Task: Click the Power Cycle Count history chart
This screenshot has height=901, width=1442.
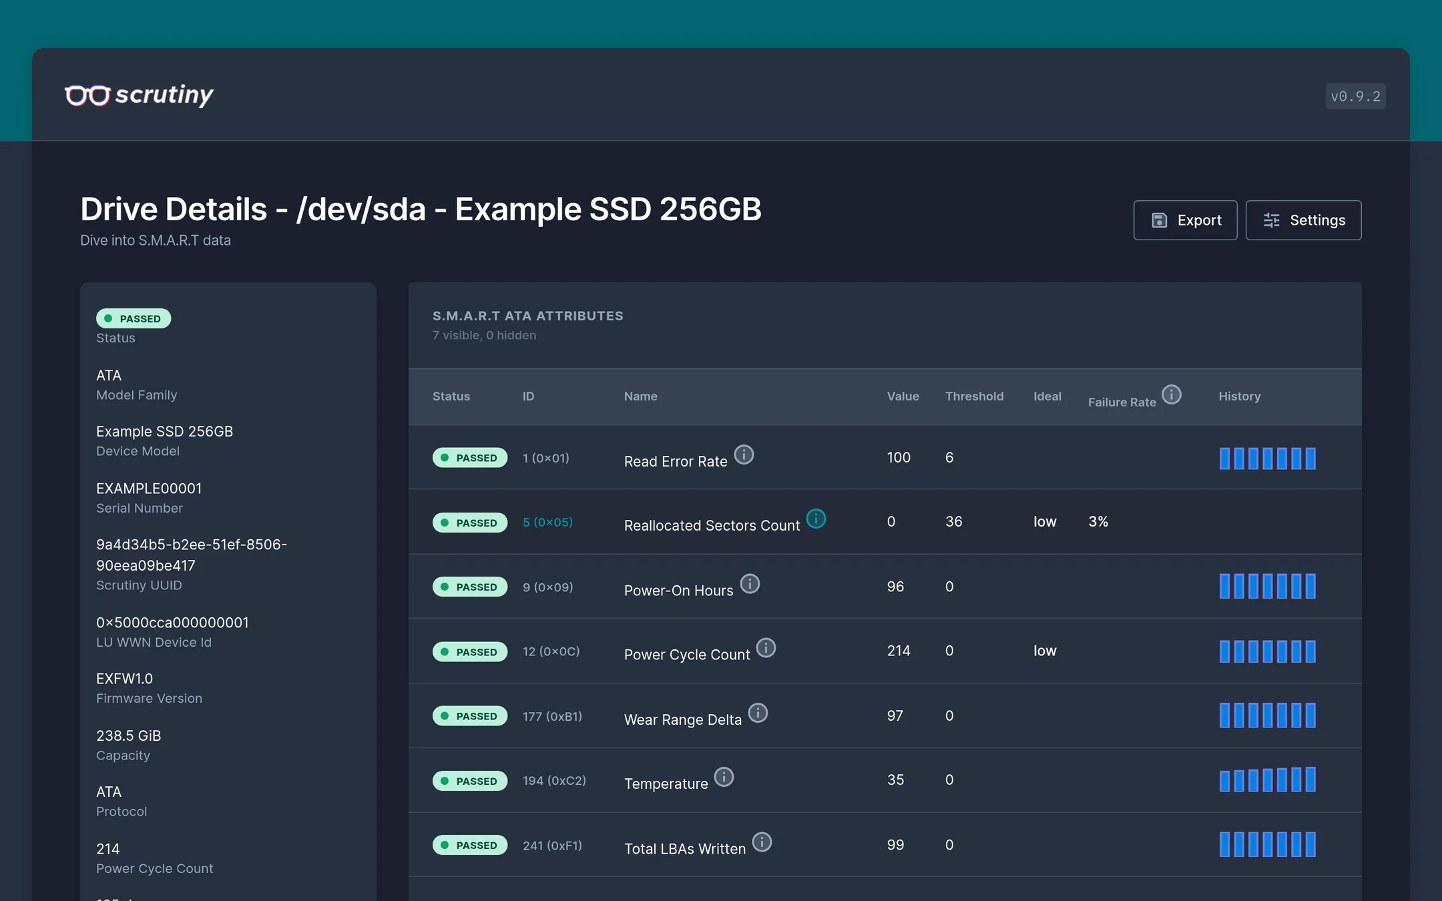Action: click(x=1267, y=651)
